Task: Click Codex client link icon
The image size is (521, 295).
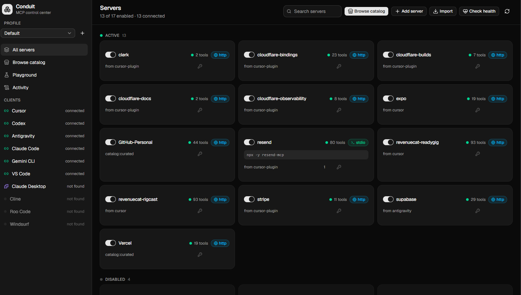Action: tap(6, 123)
